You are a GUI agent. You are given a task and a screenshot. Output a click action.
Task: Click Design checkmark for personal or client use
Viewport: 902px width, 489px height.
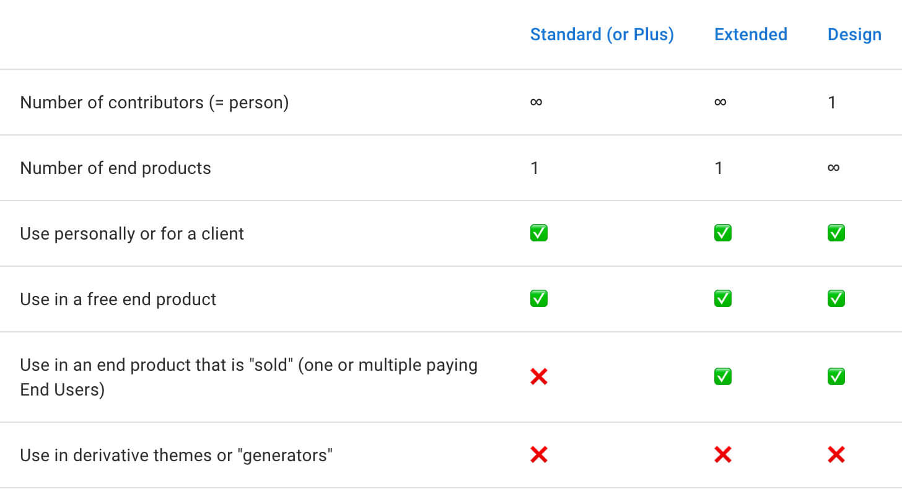point(836,233)
